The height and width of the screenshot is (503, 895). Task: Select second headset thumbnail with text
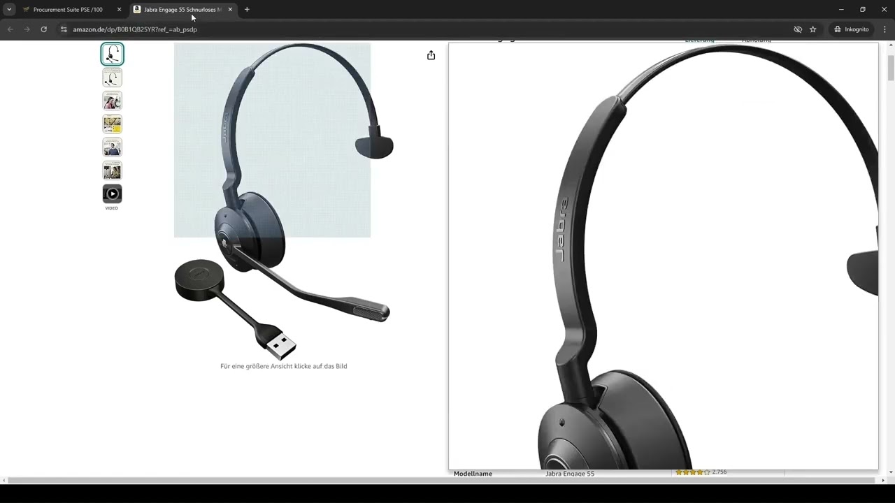[112, 78]
